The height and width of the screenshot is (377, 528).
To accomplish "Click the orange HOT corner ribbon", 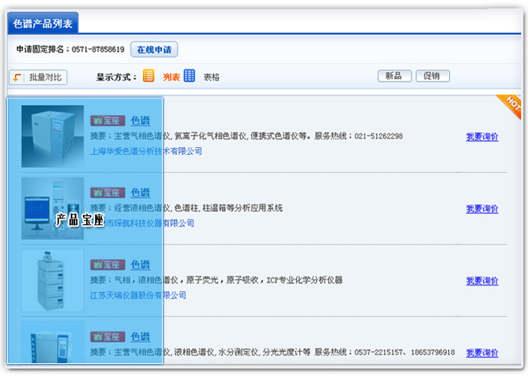I will (510, 105).
